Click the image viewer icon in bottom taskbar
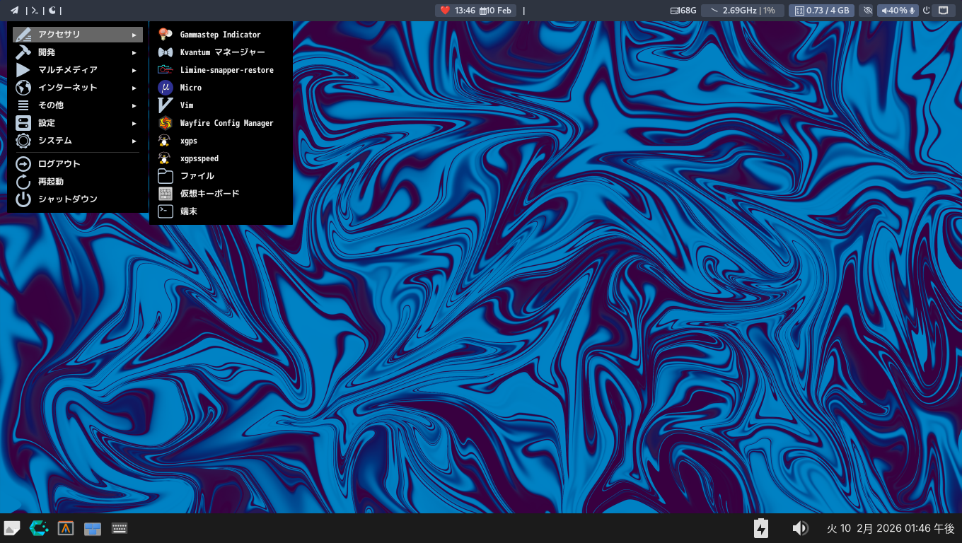Image resolution: width=962 pixels, height=543 pixels. click(12, 528)
